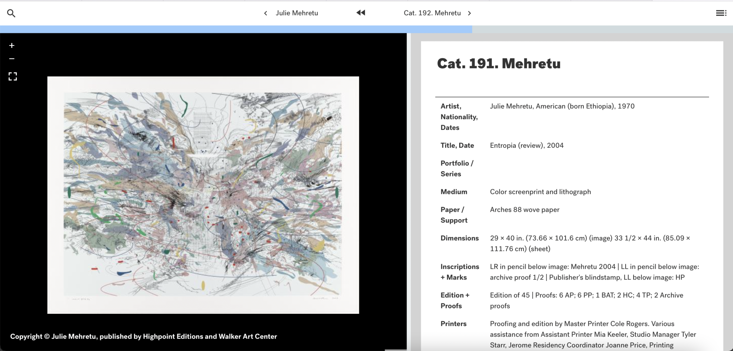The height and width of the screenshot is (351, 733).
Task: Click the Cat. 191. Mehretu heading
Action: 499,64
